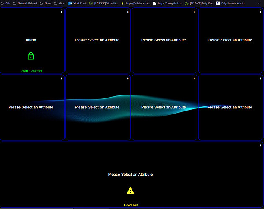This screenshot has height=209, width=264.
Task: Open three-dot menu of top-right tile
Action: [x=261, y=11]
